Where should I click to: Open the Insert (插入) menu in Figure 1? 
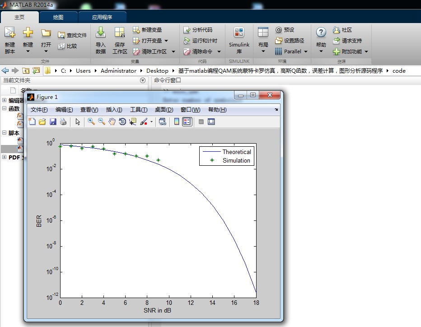[114, 110]
